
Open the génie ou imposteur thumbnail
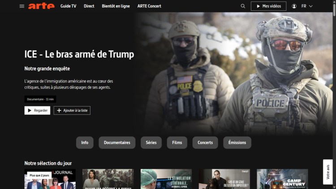(x=224, y=179)
